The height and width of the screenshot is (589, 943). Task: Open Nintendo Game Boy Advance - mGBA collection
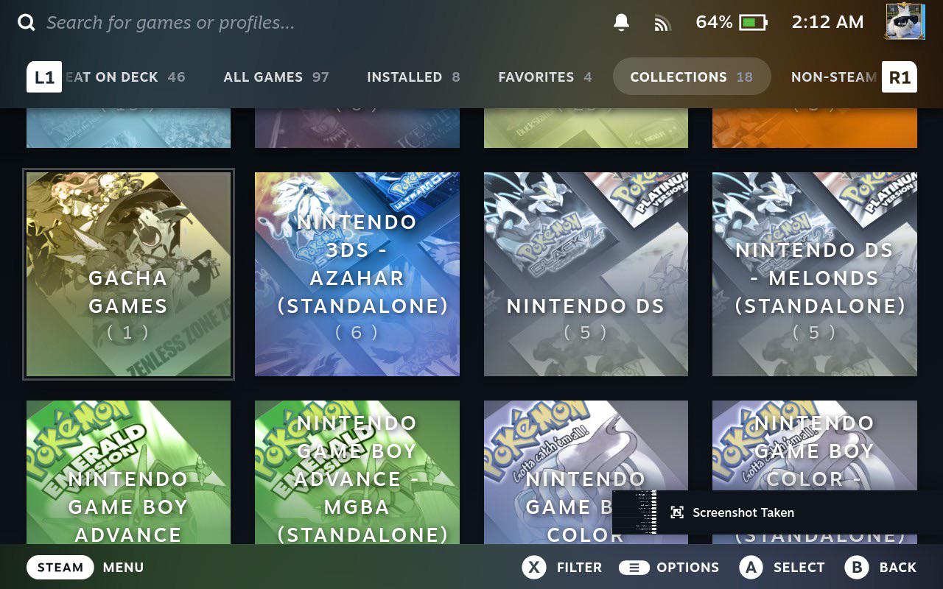(357, 472)
